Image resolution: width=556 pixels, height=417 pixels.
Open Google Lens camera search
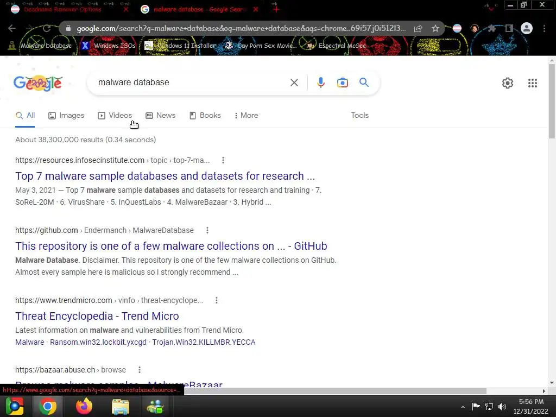[x=342, y=83]
